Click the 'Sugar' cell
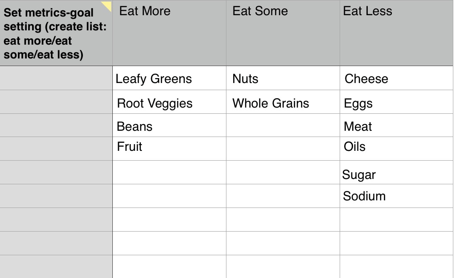456x278 pixels. tap(396, 173)
